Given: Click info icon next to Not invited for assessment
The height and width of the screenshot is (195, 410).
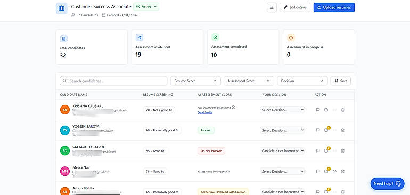Looking at the screenshot, I should [x=234, y=107].
